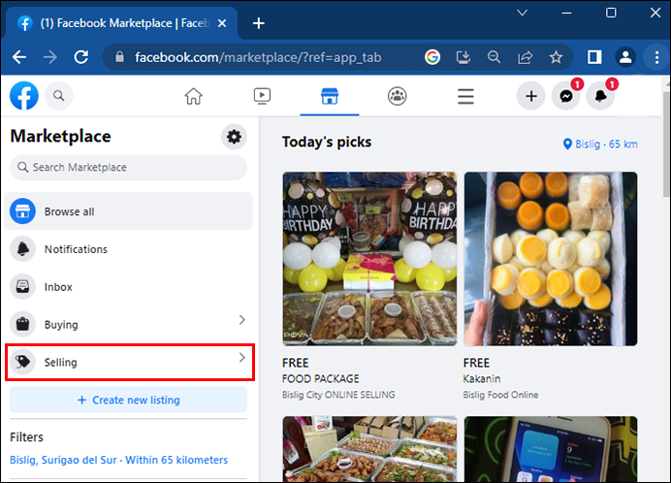Click the browser Forward arrow
This screenshot has height=483, width=671.
[x=50, y=57]
